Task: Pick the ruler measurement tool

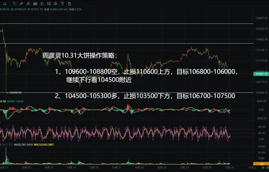Action: pos(21,4)
